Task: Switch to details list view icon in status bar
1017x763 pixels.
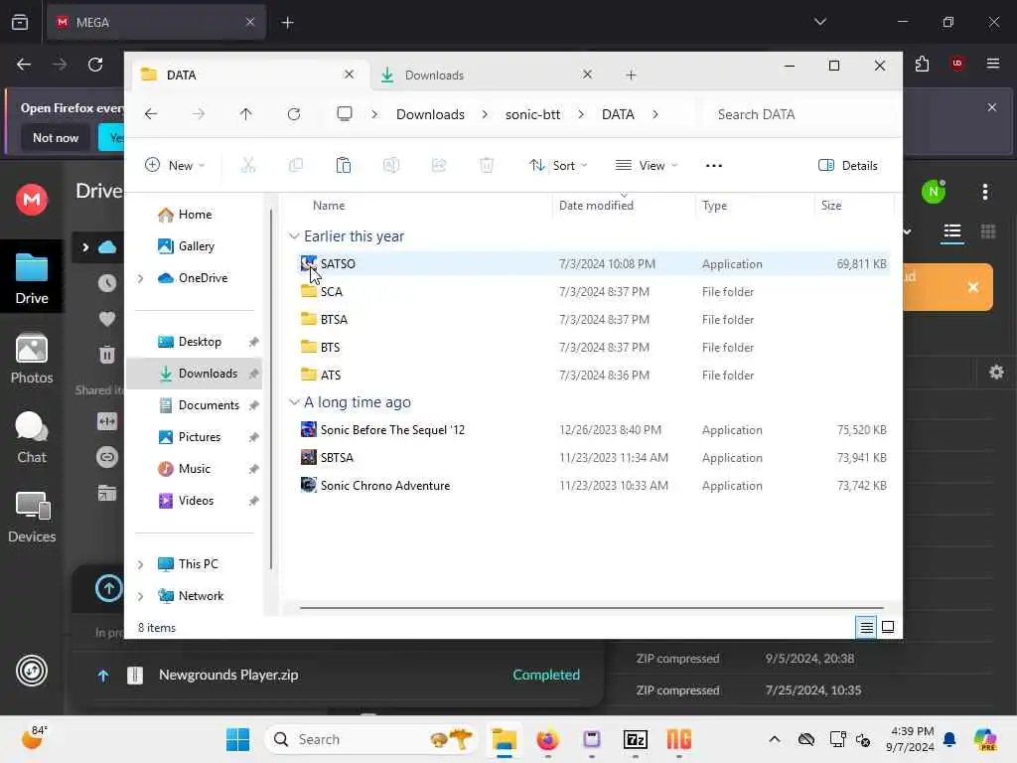Action: (x=866, y=628)
